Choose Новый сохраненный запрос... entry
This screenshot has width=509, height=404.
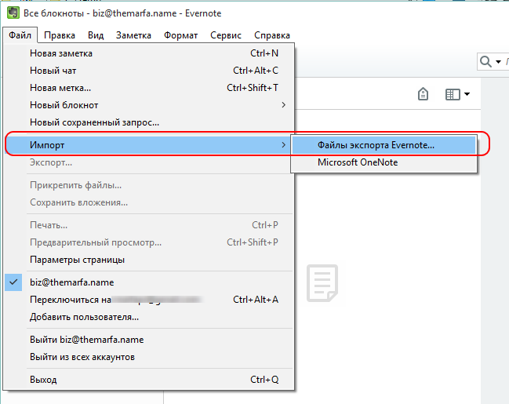pos(149,122)
